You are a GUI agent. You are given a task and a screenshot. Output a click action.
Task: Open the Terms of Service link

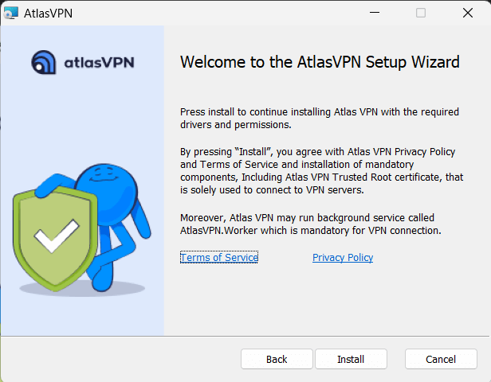(x=219, y=258)
